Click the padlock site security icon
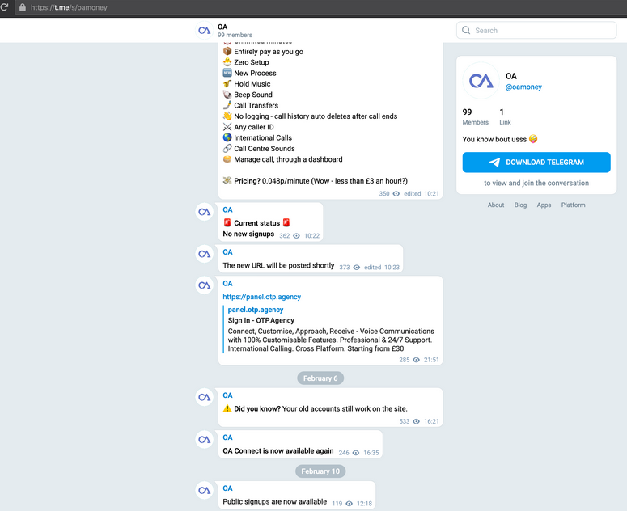Screen dimensions: 627x511 tap(22, 7)
